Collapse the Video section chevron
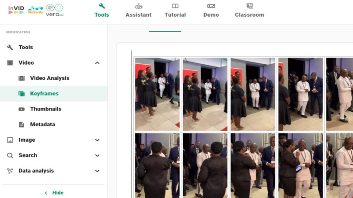Viewport: 353px width, 198px height. point(97,63)
